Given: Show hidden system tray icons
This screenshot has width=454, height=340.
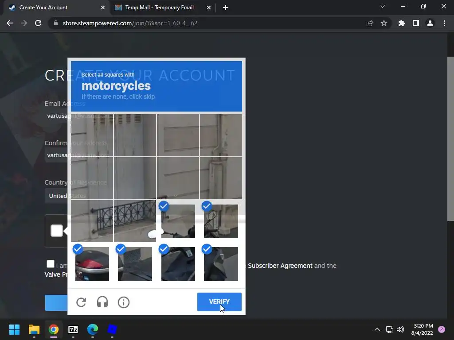Looking at the screenshot, I should click(377, 329).
